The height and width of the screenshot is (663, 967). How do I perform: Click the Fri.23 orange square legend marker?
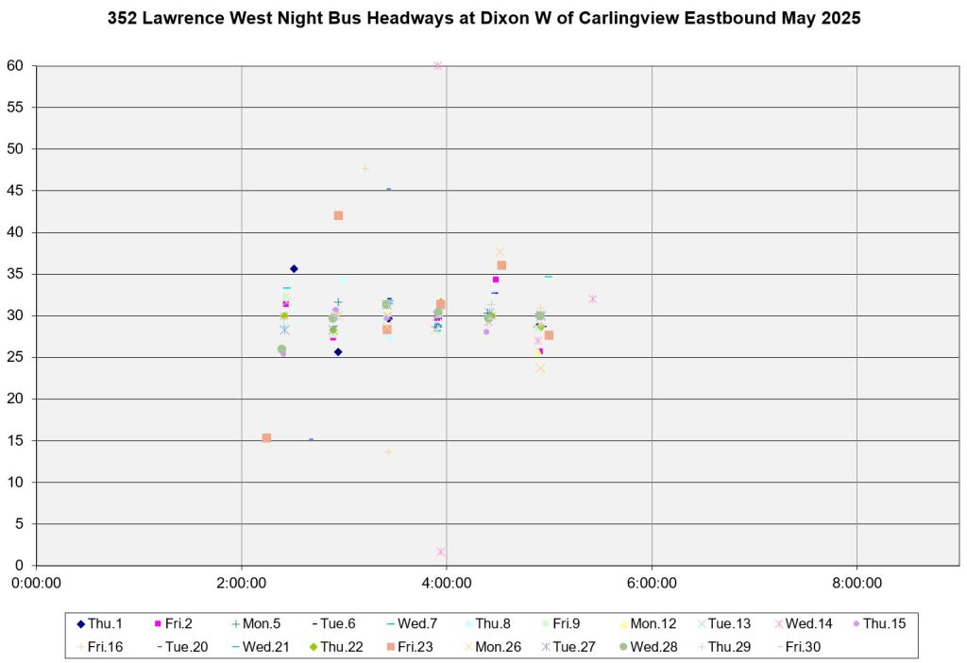[387, 646]
